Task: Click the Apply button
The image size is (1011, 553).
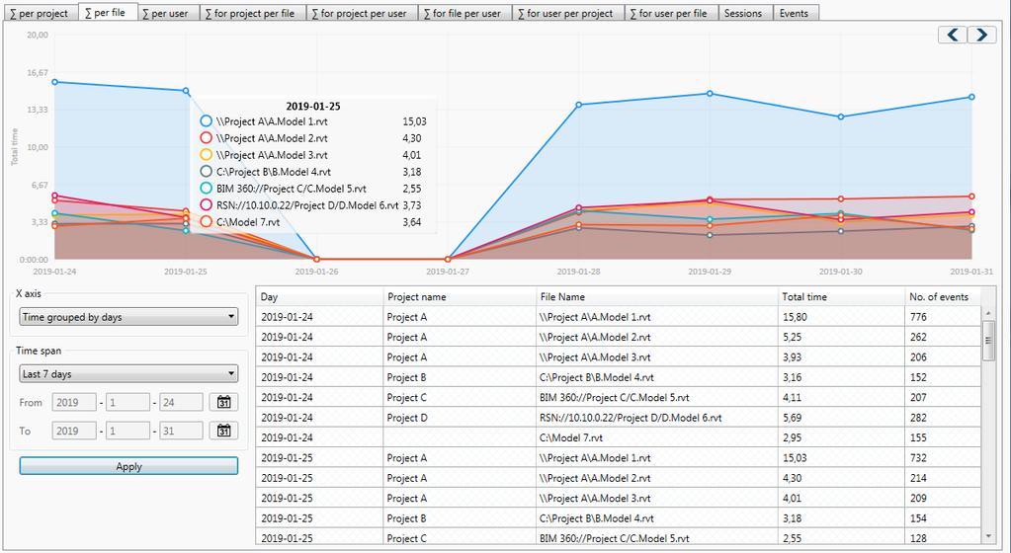Action: pos(128,466)
